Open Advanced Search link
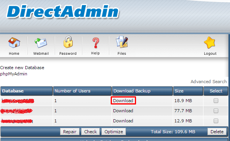230x141 pixels. point(209,82)
